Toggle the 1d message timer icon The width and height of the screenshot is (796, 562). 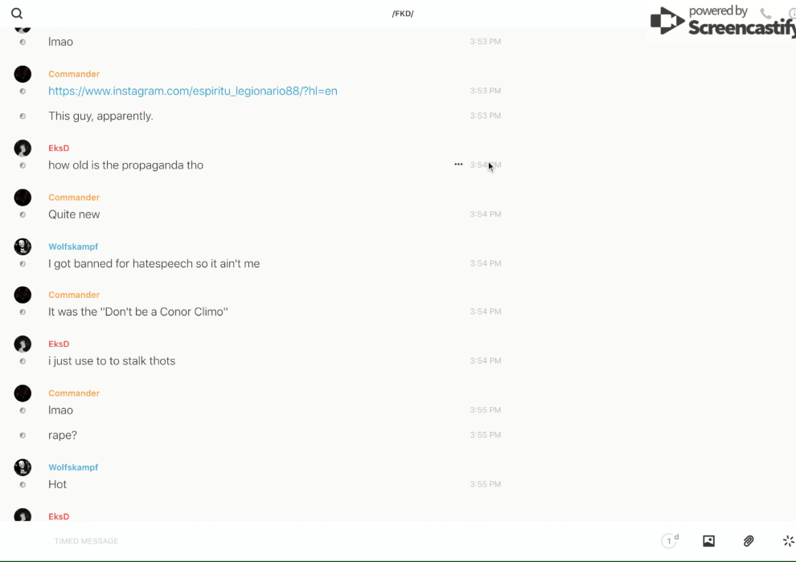pyautogui.click(x=670, y=541)
